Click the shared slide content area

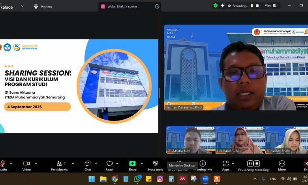(79, 86)
